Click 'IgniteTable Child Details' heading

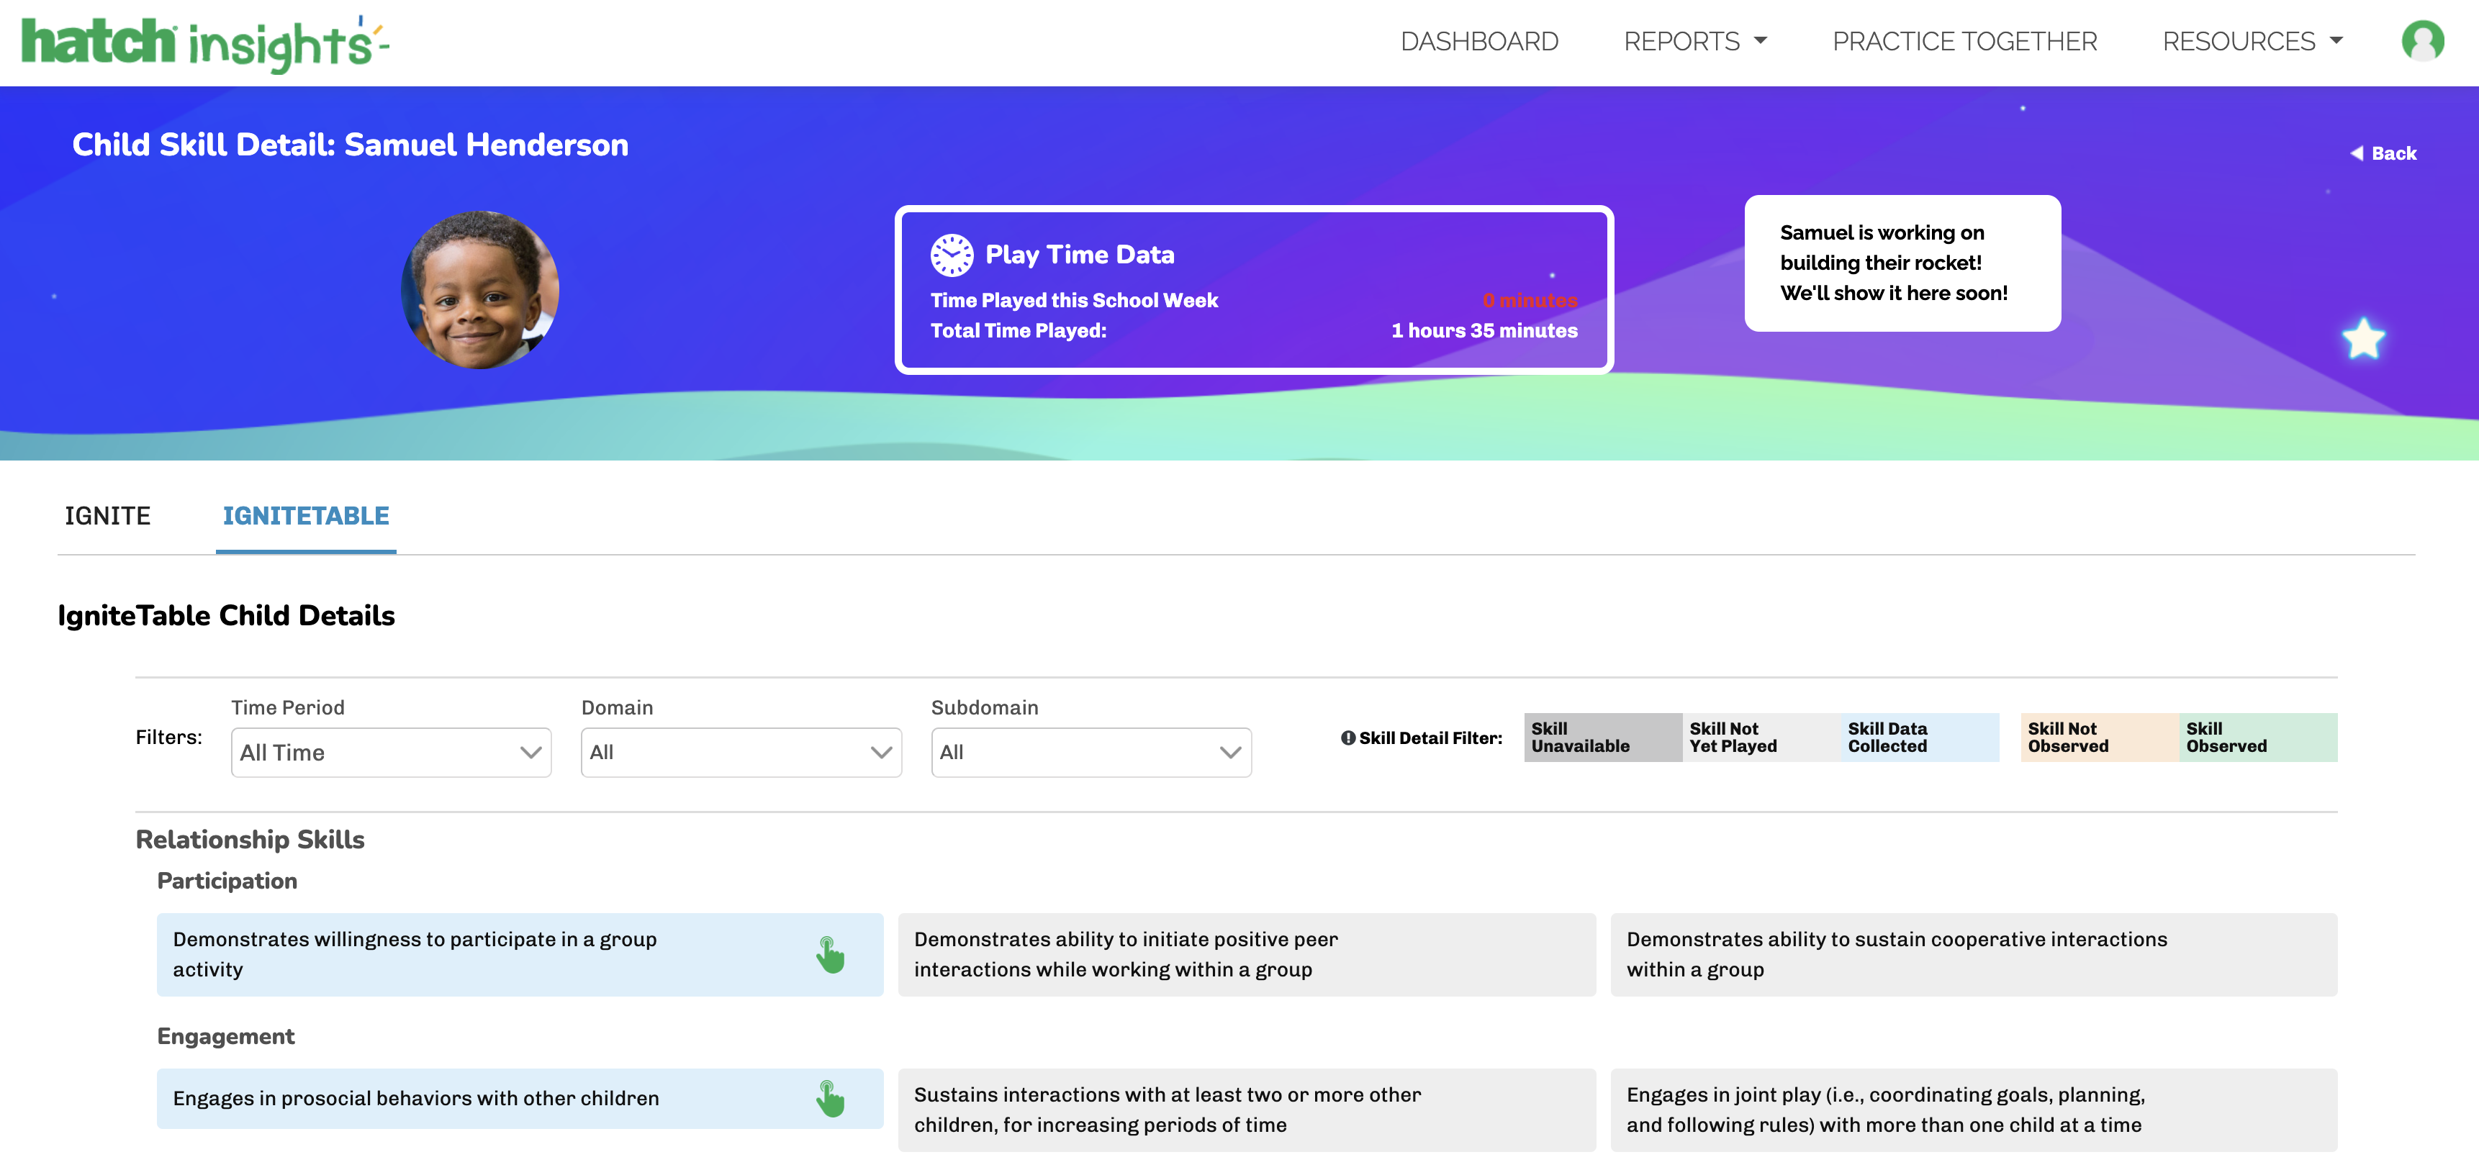pyautogui.click(x=226, y=616)
